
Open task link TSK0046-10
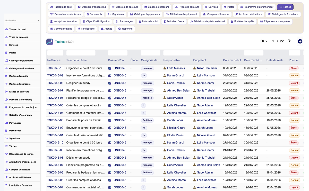coord(55,68)
